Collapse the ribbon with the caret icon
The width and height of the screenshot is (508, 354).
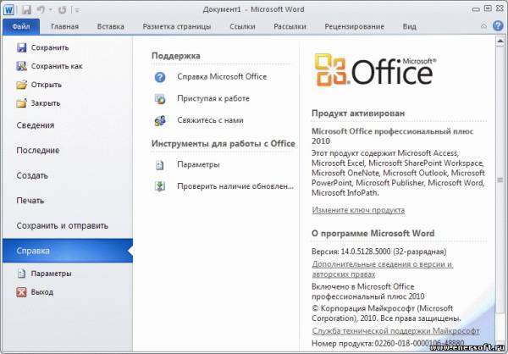coord(483,26)
